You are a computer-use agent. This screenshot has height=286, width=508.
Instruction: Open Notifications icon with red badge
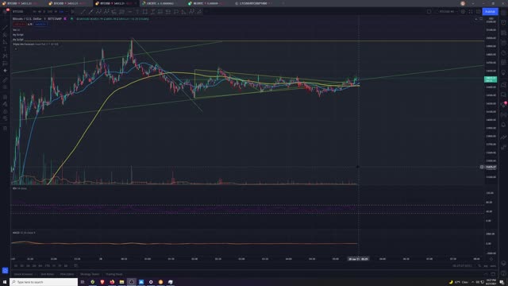503,104
